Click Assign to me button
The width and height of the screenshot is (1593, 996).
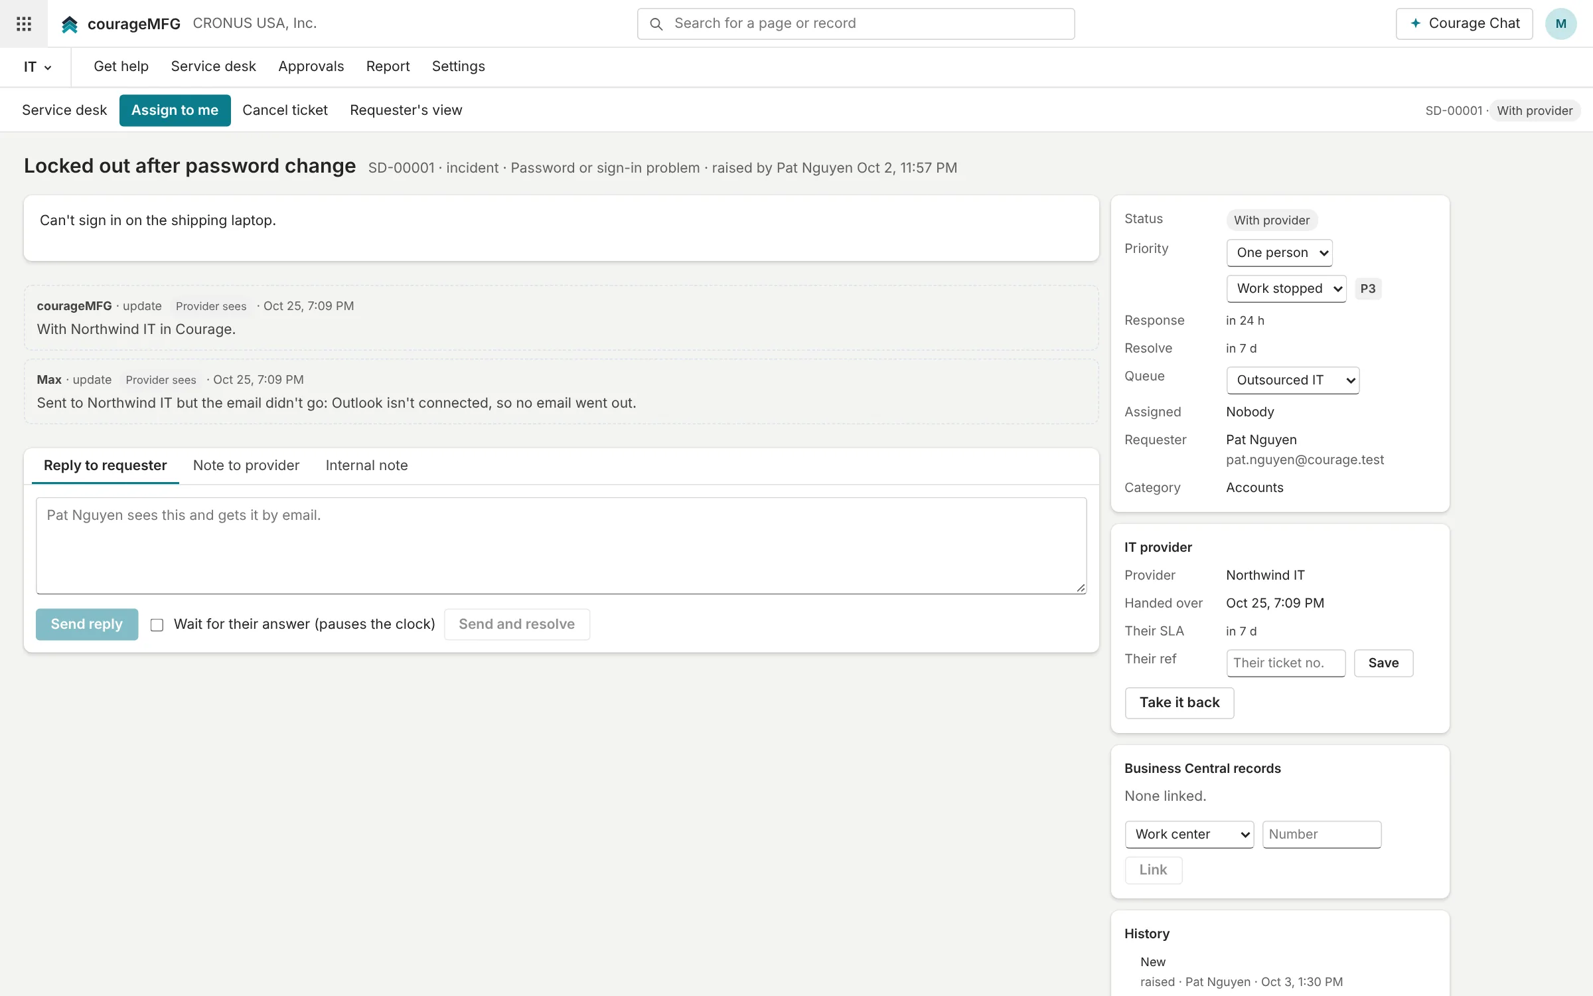tap(175, 110)
